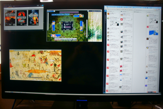Select the Battlefield 3 Limited Edition cover
This screenshot has height=109, width=163.
pyautogui.click(x=33, y=18)
